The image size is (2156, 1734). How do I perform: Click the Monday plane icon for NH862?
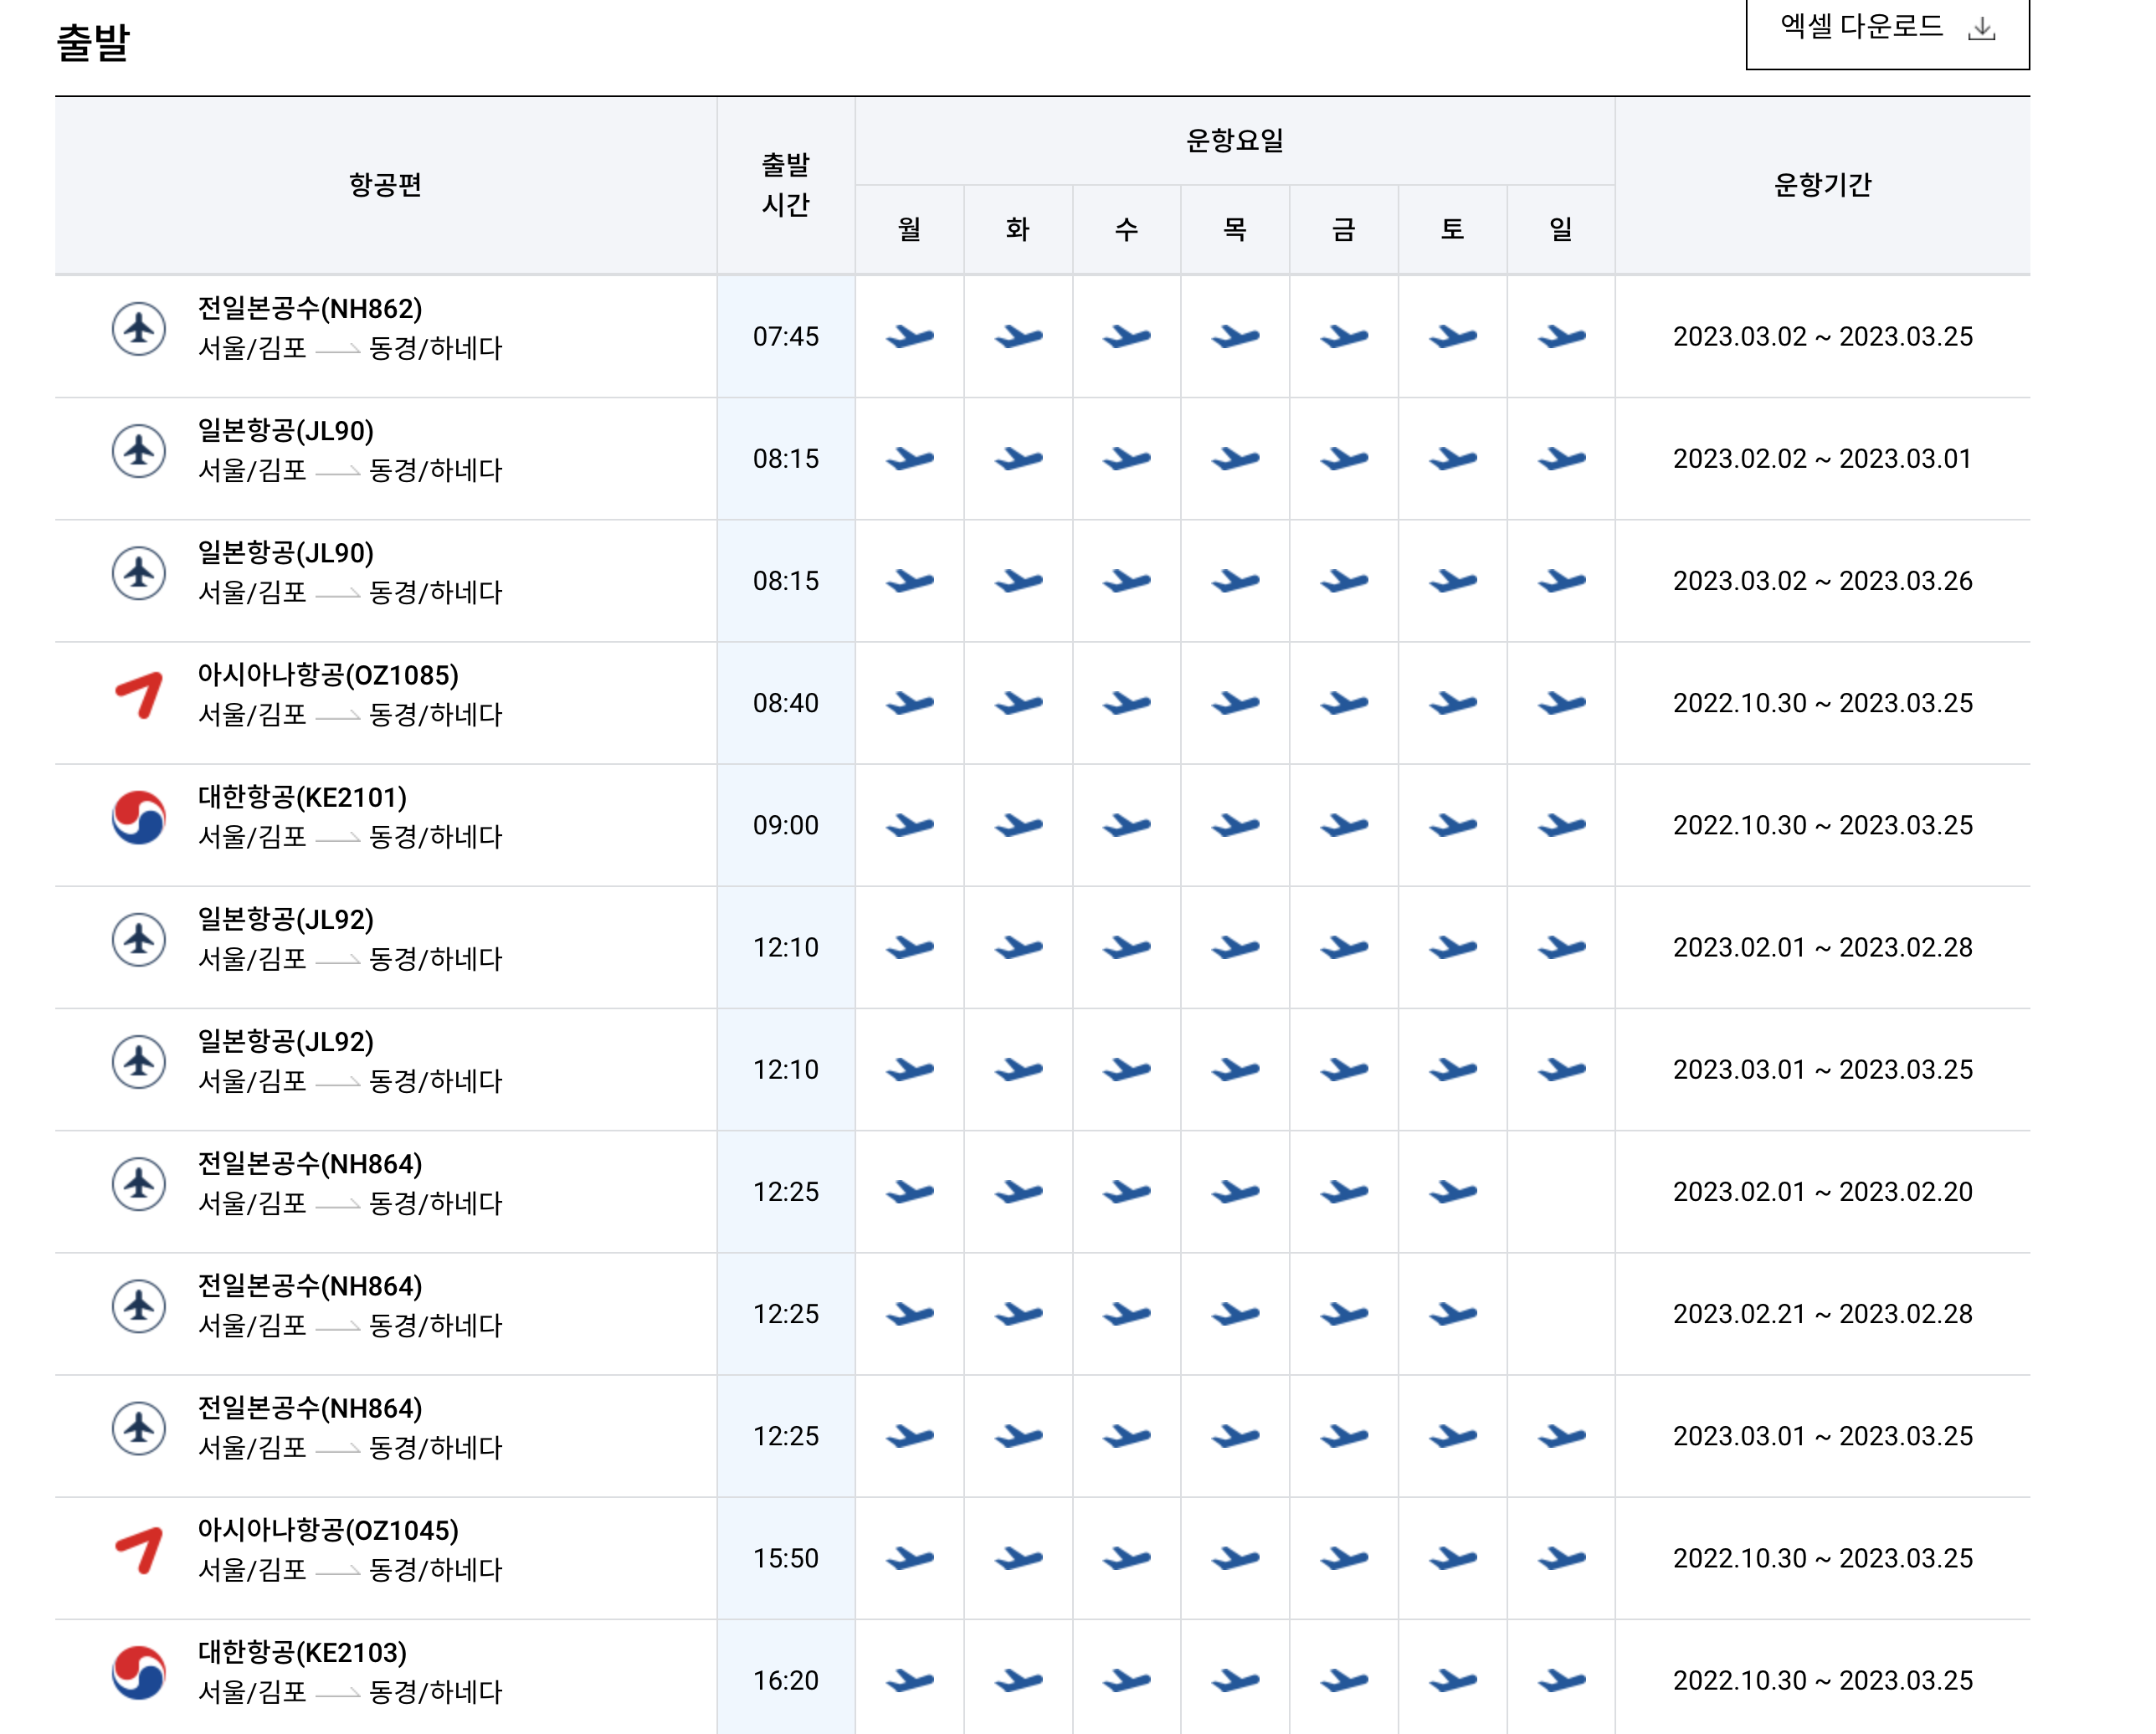[909, 337]
